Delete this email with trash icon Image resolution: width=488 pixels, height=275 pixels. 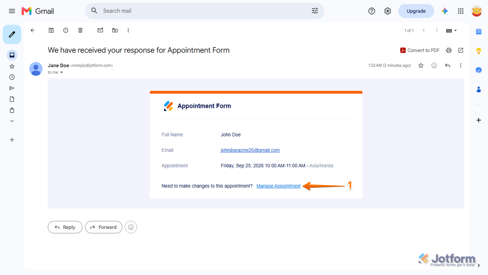(x=80, y=30)
